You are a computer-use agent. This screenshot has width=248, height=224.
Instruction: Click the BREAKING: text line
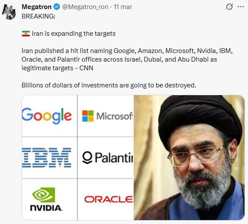pyautogui.click(x=38, y=16)
